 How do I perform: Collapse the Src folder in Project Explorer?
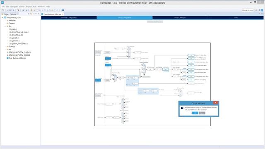[x=5, y=26]
